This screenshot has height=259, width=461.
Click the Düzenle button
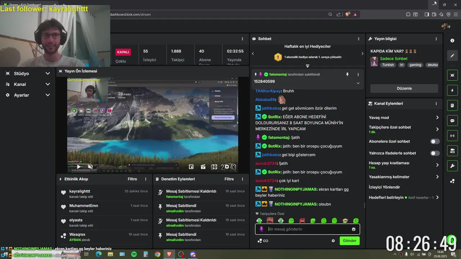404,88
